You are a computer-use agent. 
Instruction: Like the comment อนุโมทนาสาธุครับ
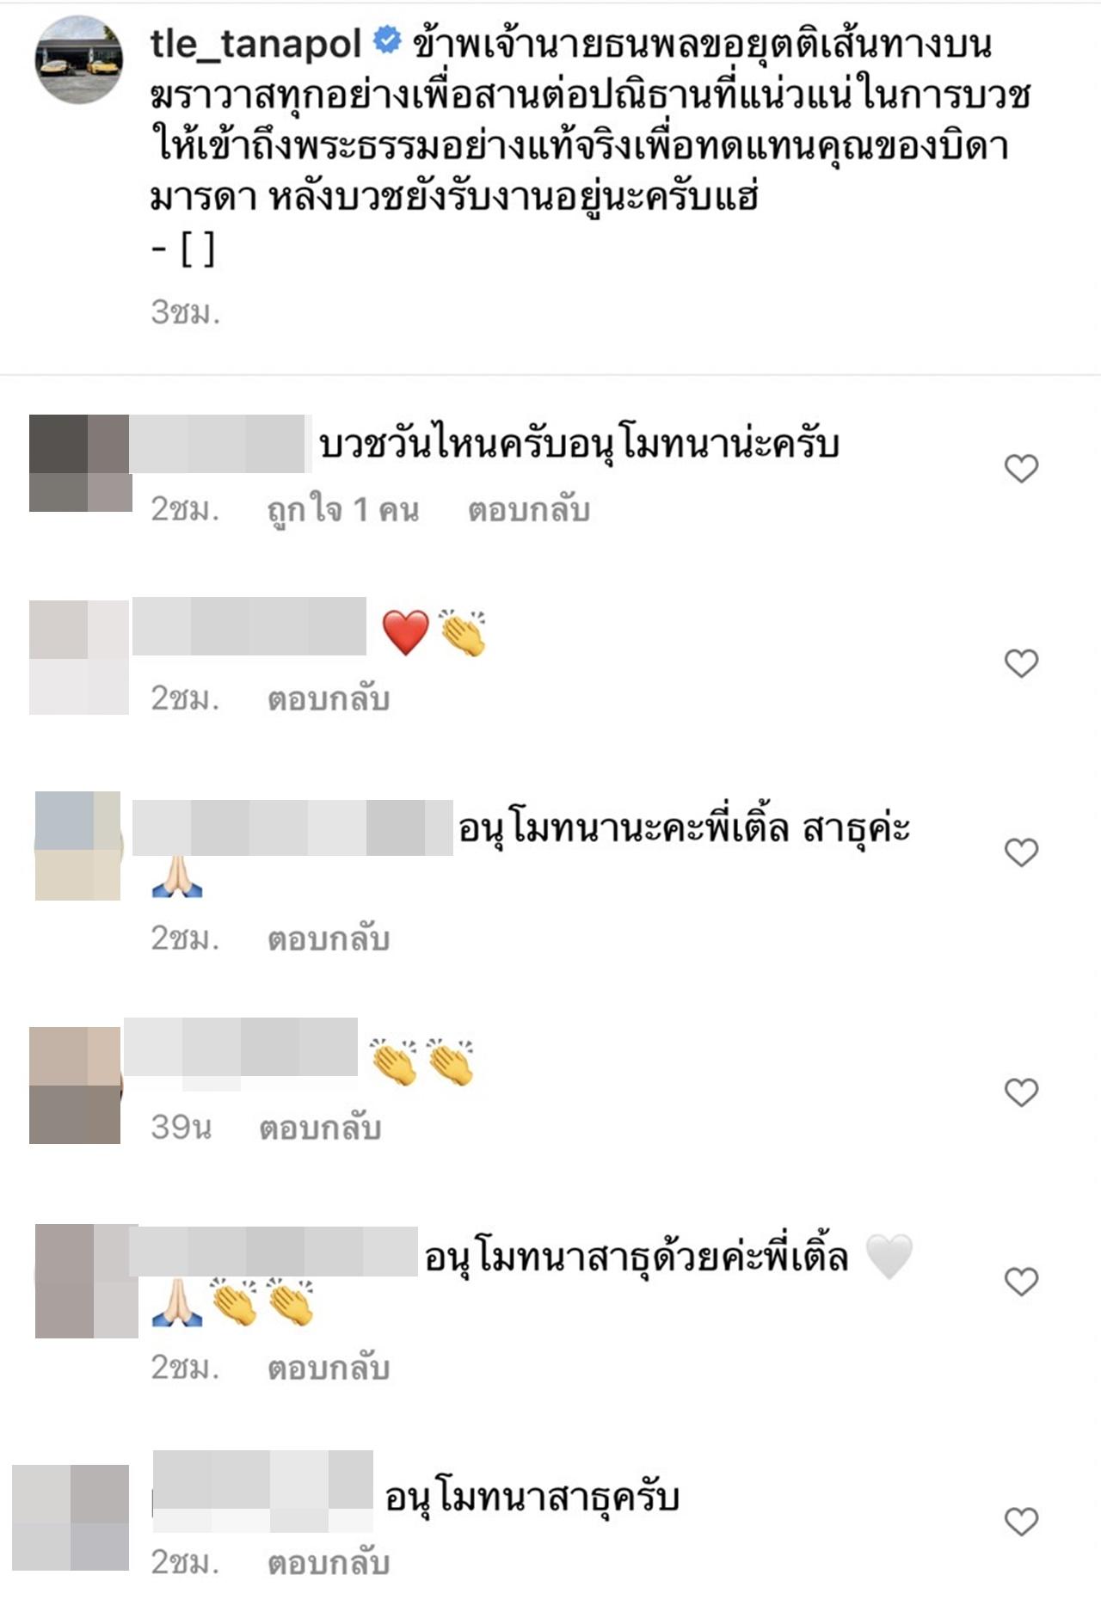pos(1021,1522)
